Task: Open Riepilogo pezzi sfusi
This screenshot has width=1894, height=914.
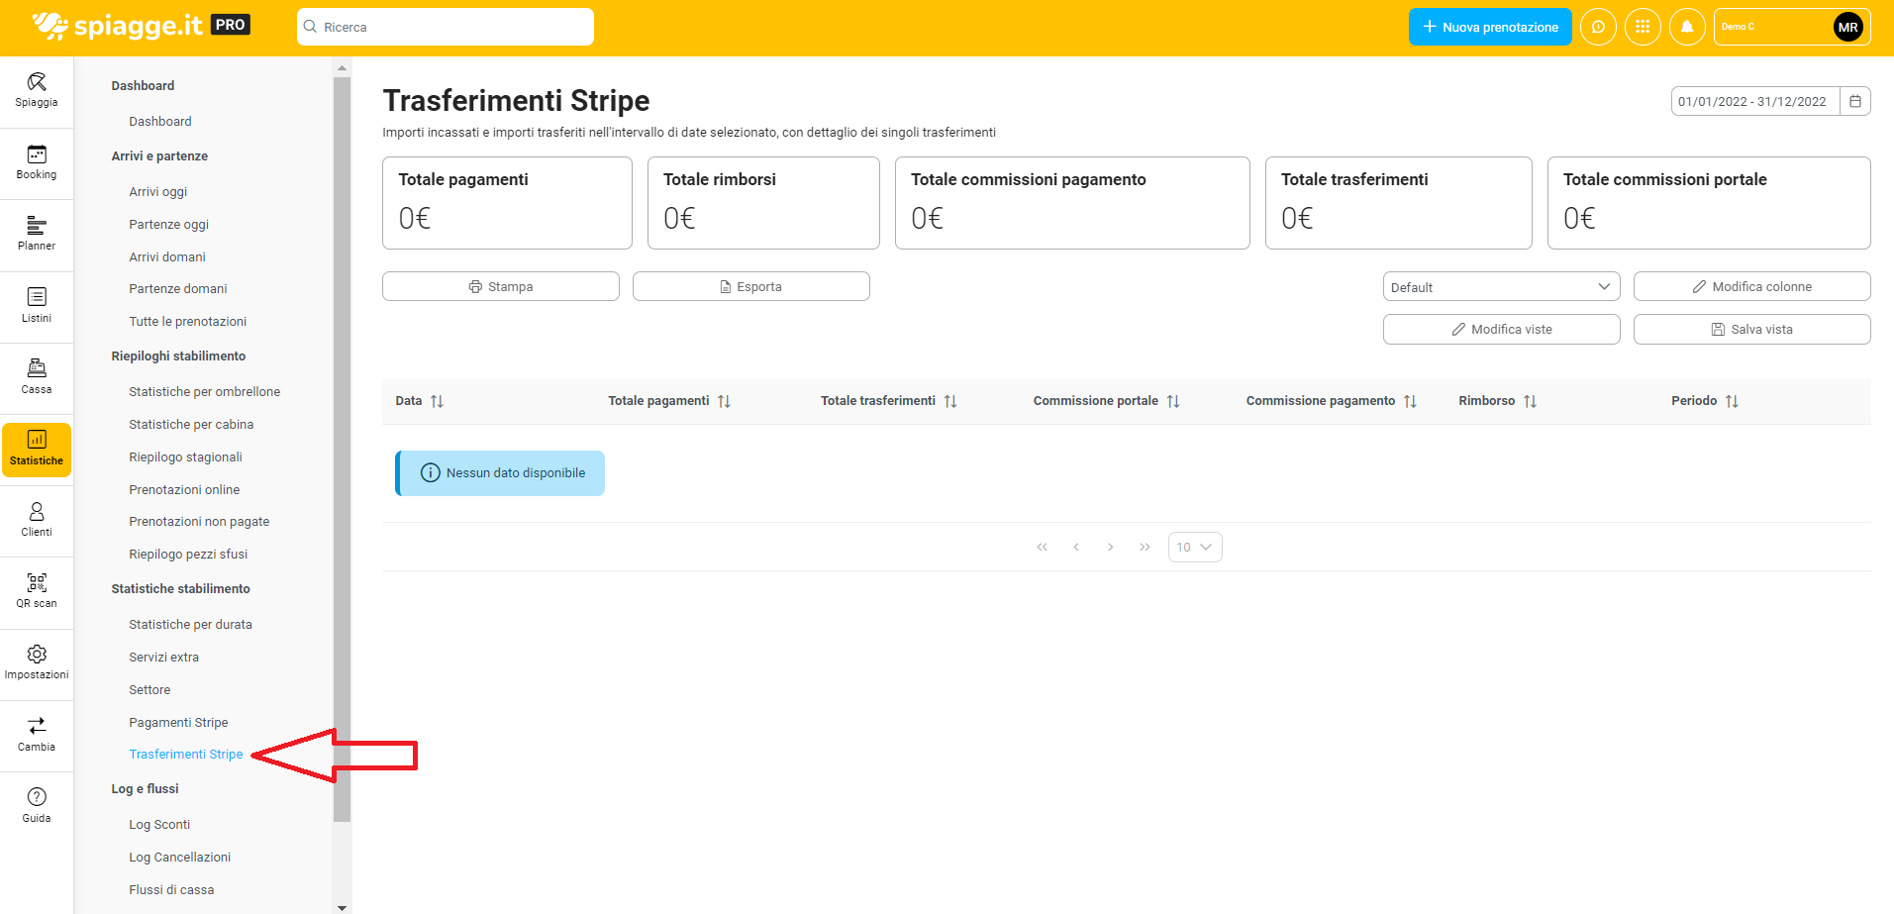Action: pos(188,554)
